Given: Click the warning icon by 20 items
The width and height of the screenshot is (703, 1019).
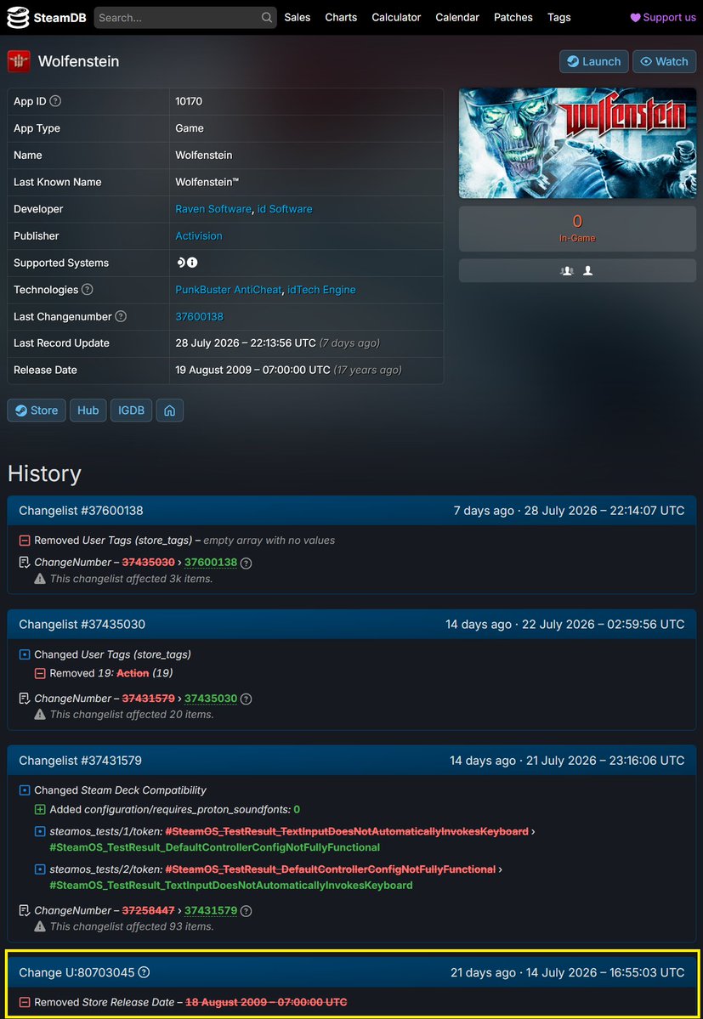Looking at the screenshot, I should 40,714.
